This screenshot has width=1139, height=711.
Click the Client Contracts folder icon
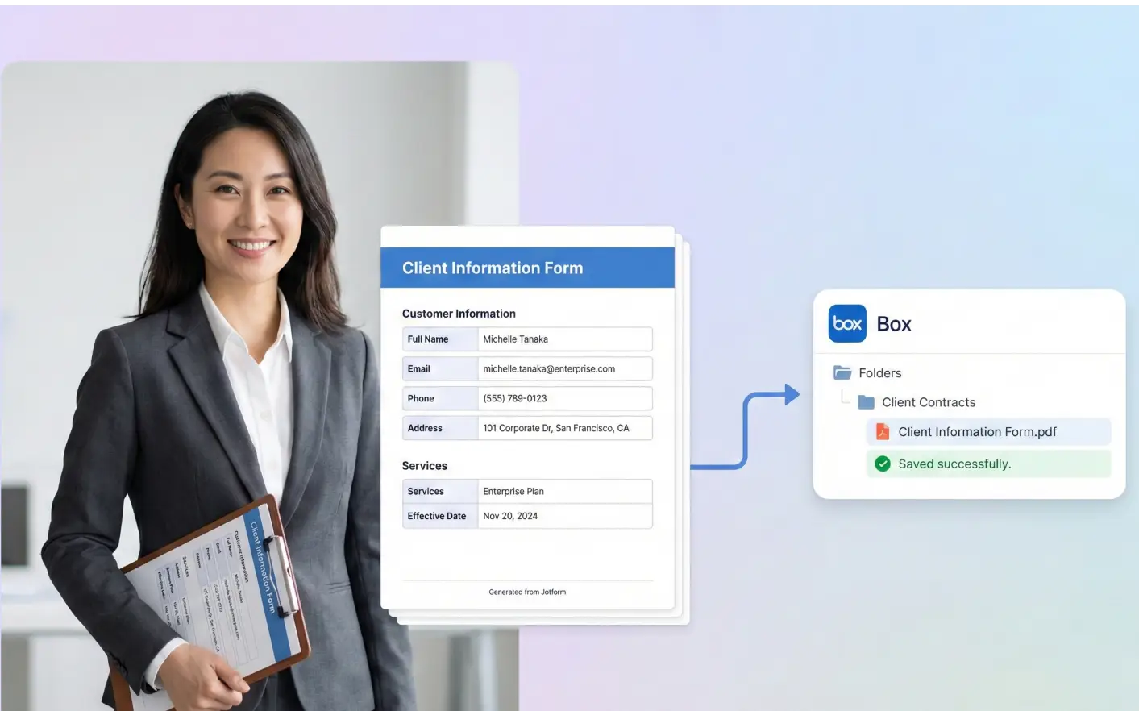pyautogui.click(x=866, y=402)
